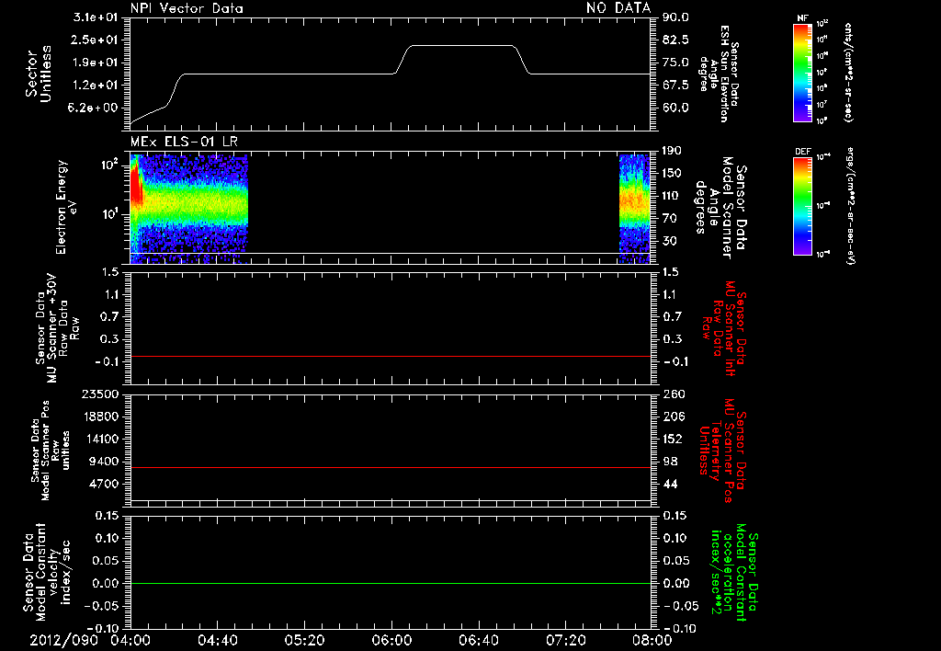This screenshot has width=941, height=651.
Task: Click the '04:00' time tick label
Action: click(130, 640)
